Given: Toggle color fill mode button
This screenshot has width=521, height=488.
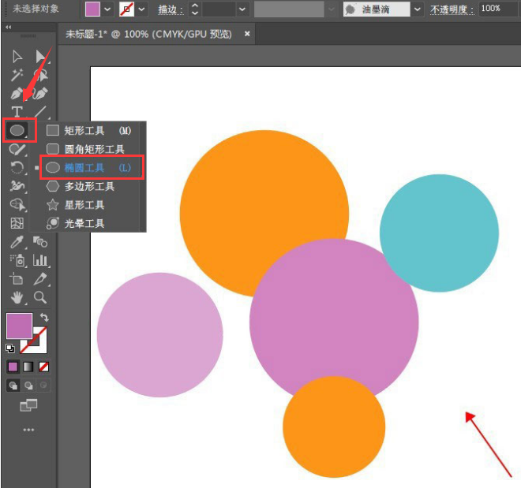Looking at the screenshot, I should click(x=13, y=367).
